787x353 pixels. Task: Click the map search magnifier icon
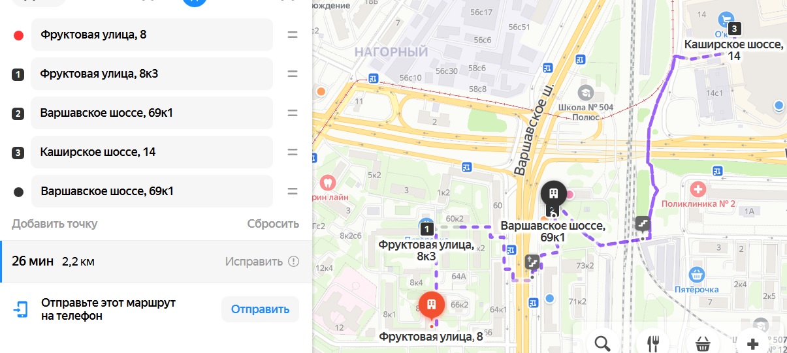click(x=602, y=343)
